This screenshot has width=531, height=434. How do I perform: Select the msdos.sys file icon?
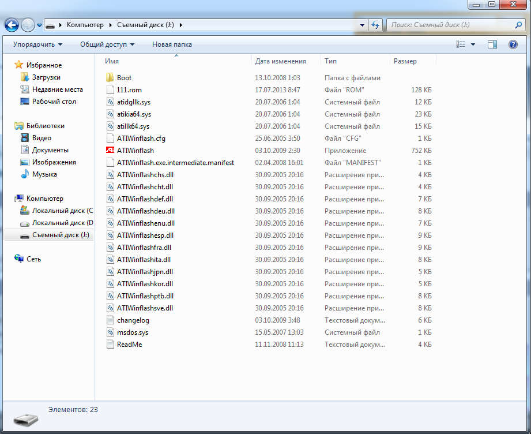point(110,332)
